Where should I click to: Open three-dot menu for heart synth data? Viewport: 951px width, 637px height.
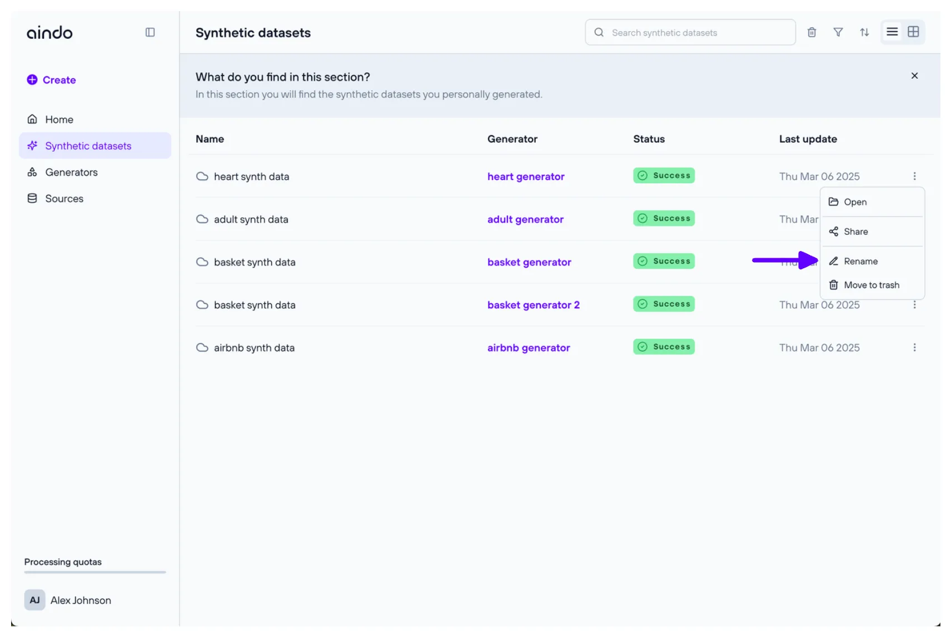914,176
